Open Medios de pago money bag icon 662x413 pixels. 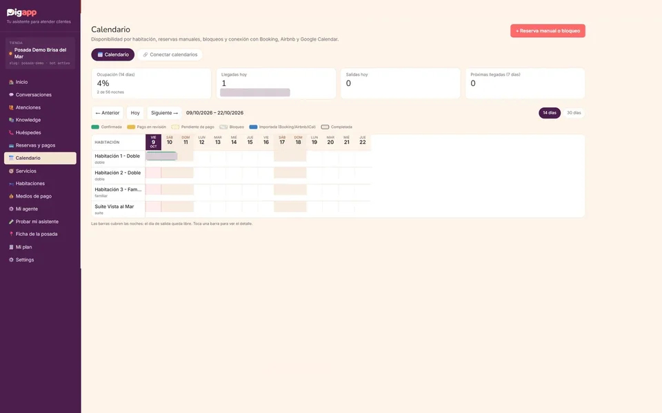pos(12,196)
